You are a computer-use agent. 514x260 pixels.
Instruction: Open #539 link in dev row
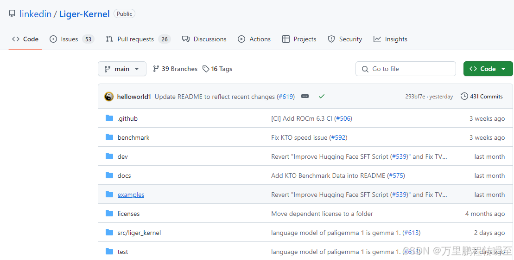click(x=399, y=156)
